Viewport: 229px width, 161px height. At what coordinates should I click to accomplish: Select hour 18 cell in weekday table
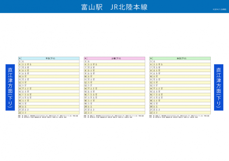(x=20, y=101)
